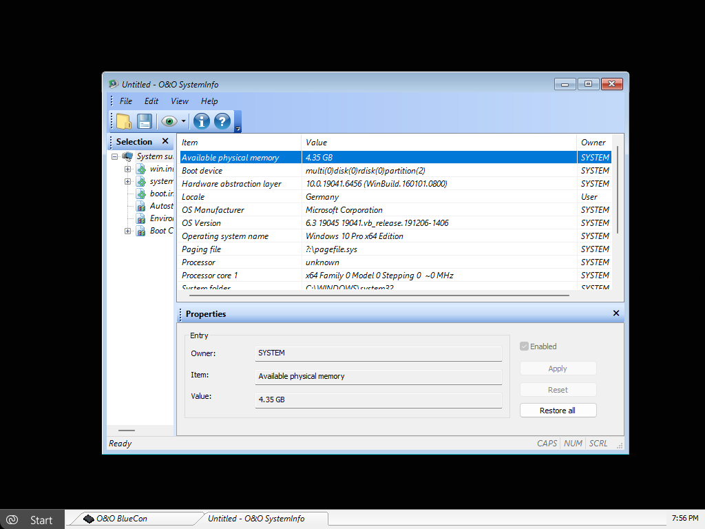Click the Restore all button

[558, 411]
